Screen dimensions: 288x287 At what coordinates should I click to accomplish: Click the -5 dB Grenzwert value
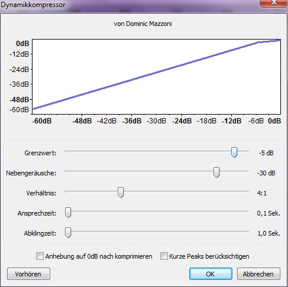[266, 153]
